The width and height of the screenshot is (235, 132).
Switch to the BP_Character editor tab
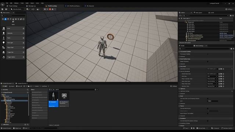coord(89,6)
